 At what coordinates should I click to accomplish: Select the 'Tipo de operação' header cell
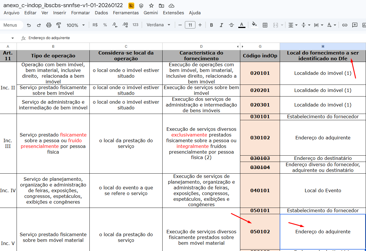[x=53, y=56]
